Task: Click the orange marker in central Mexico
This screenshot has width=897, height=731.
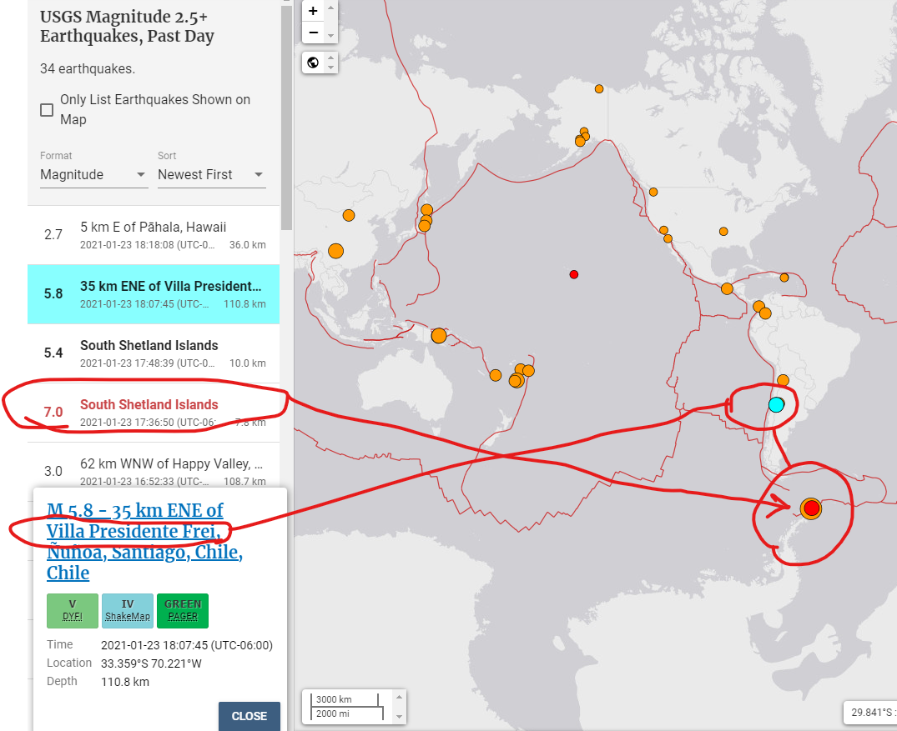Action: point(727,288)
